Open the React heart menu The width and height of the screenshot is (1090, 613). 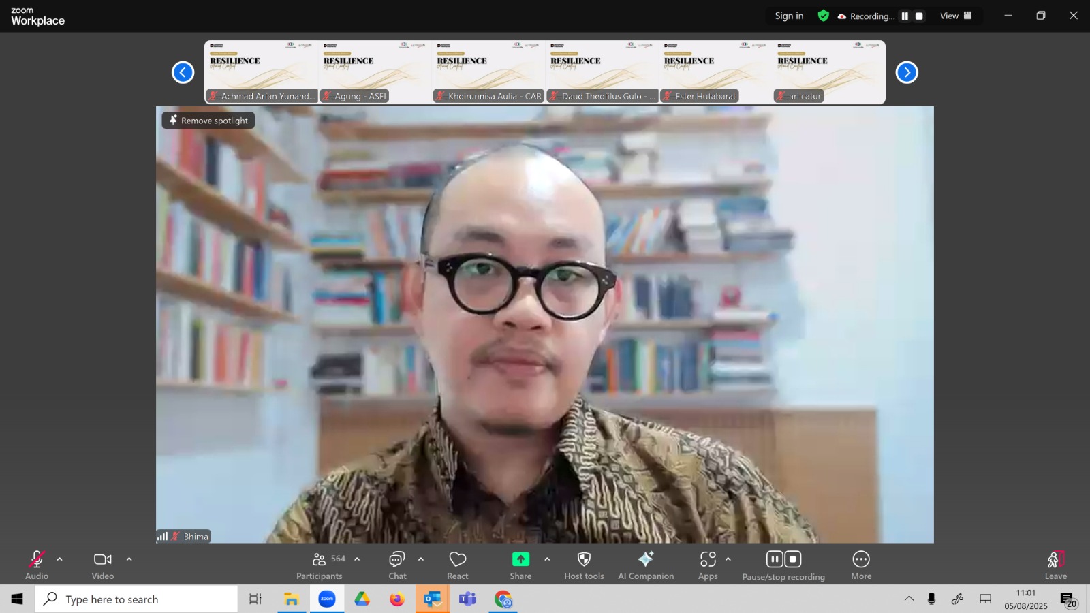click(458, 565)
